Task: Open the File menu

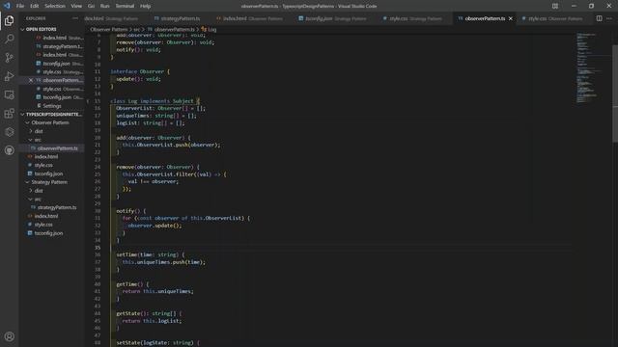Action: coord(20,6)
